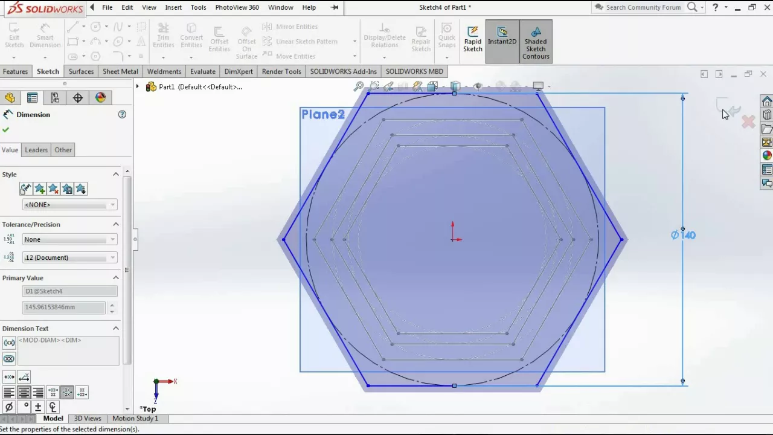The width and height of the screenshot is (773, 435).
Task: Toggle Inspection Dimension button
Action: pos(9,359)
